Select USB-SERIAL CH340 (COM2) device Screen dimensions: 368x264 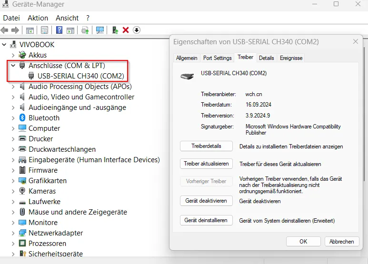(x=80, y=76)
